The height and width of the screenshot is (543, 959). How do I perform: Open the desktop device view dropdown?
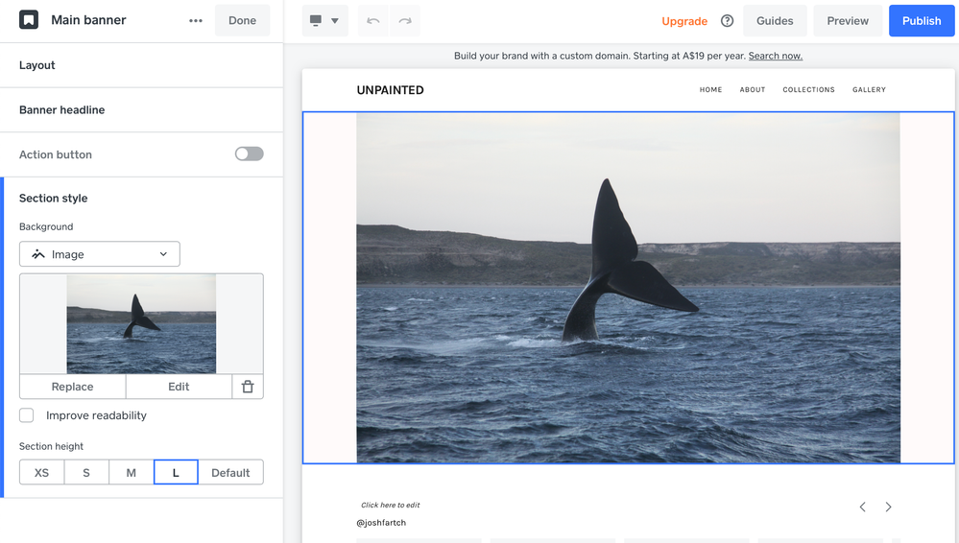coord(324,20)
